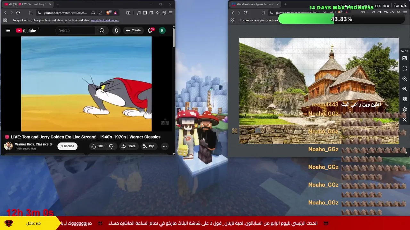The height and width of the screenshot is (230, 410).
Task: Close the puzzle side toolbar X
Action: point(405,120)
